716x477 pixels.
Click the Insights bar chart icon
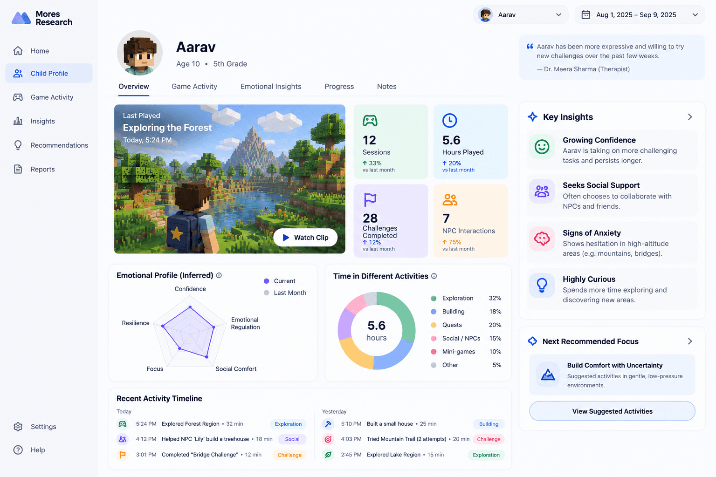tap(18, 121)
